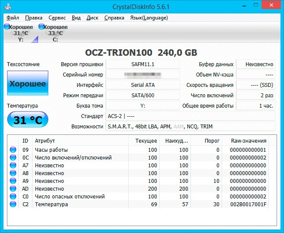The height and width of the screenshot is (233, 284).
Task: Click the current value 200 in row AD
Action: 152,188
